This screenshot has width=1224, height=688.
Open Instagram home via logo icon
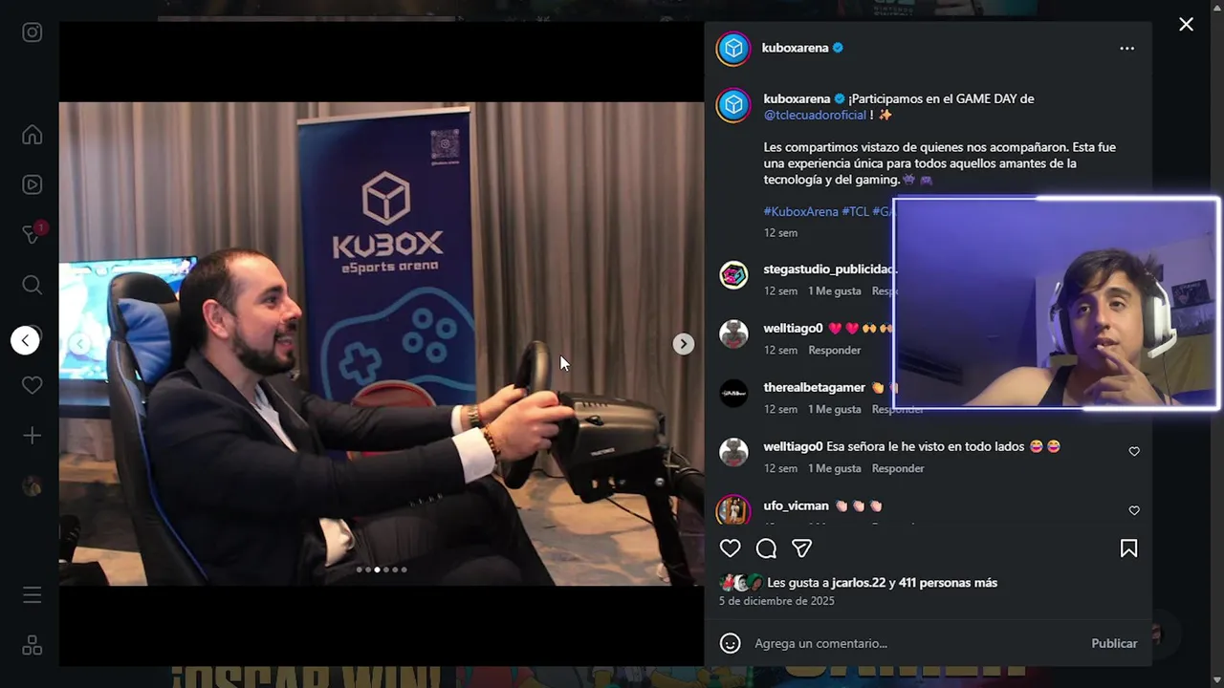(x=33, y=32)
